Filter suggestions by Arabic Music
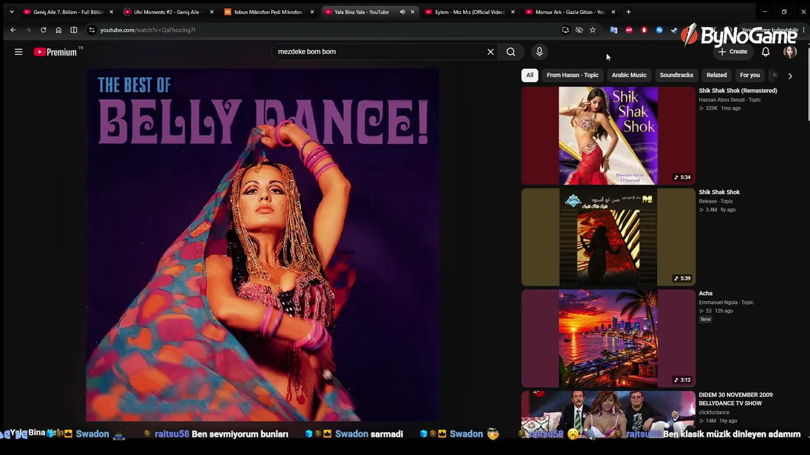This screenshot has width=810, height=455. [x=629, y=75]
